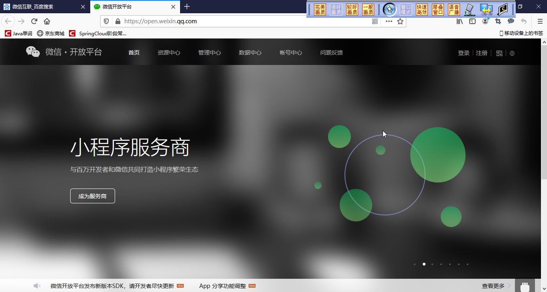Toggle 语音广播 option

click(454, 10)
